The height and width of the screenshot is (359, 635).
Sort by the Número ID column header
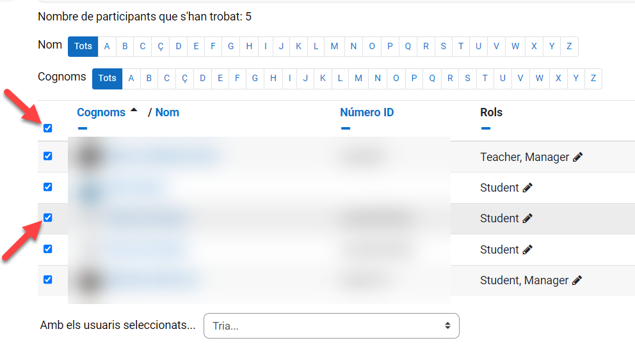pos(367,112)
